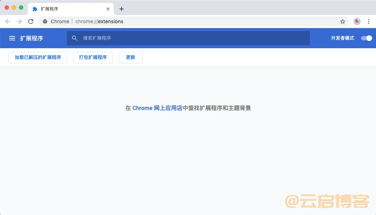Open Chrome's three-dot menu
376x215 pixels.
coord(368,21)
